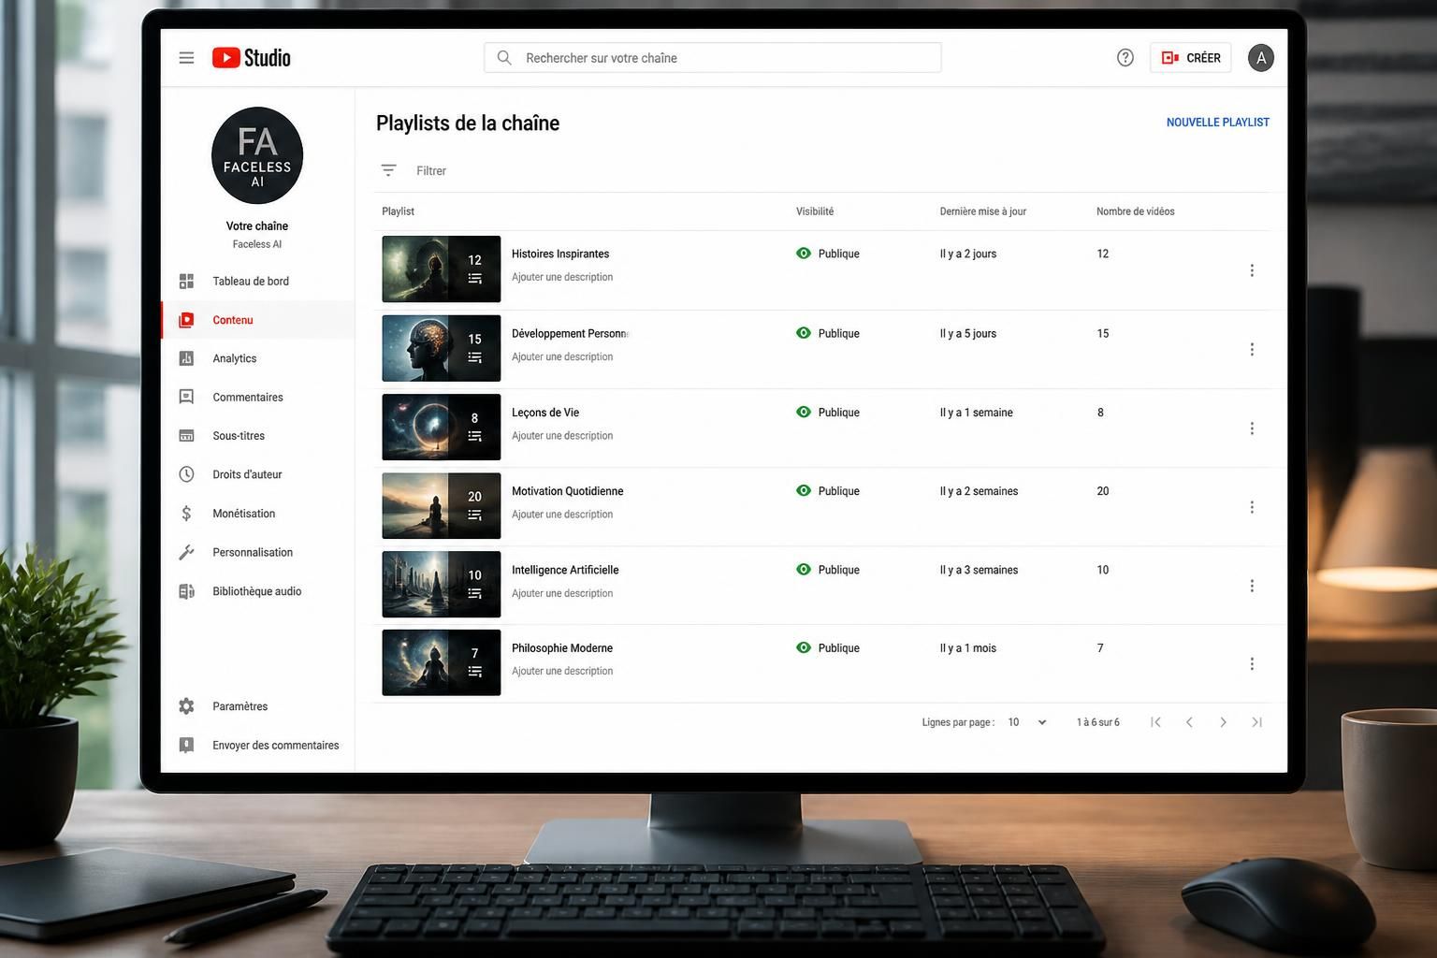This screenshot has height=958, width=1437.
Task: Click the Sous-titres sidebar icon
Action: tap(186, 436)
